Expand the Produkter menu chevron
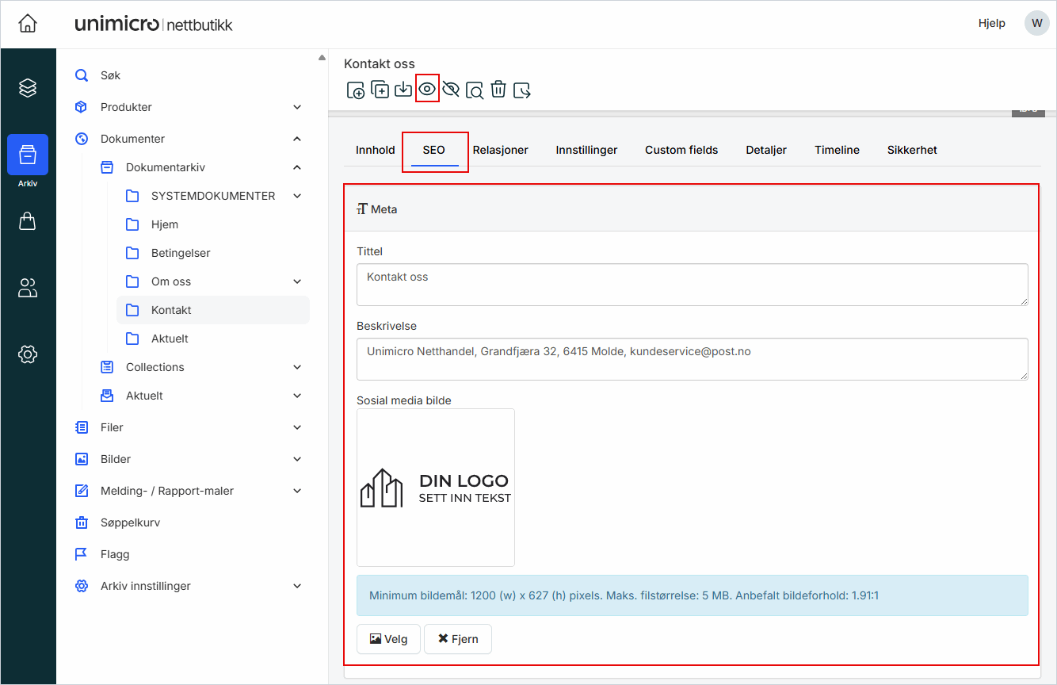 click(297, 107)
